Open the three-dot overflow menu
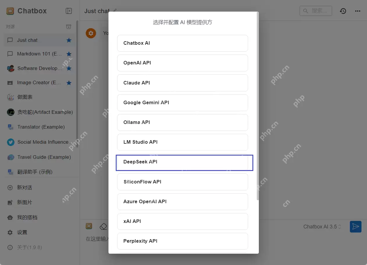367x265 pixels. point(357,11)
